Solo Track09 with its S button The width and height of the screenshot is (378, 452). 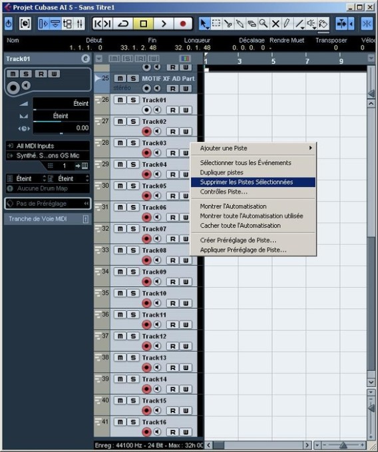coord(133,272)
